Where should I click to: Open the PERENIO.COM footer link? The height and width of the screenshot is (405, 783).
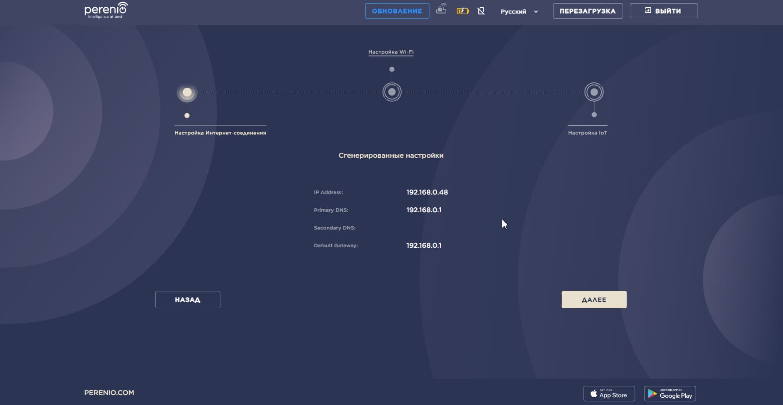coord(109,393)
